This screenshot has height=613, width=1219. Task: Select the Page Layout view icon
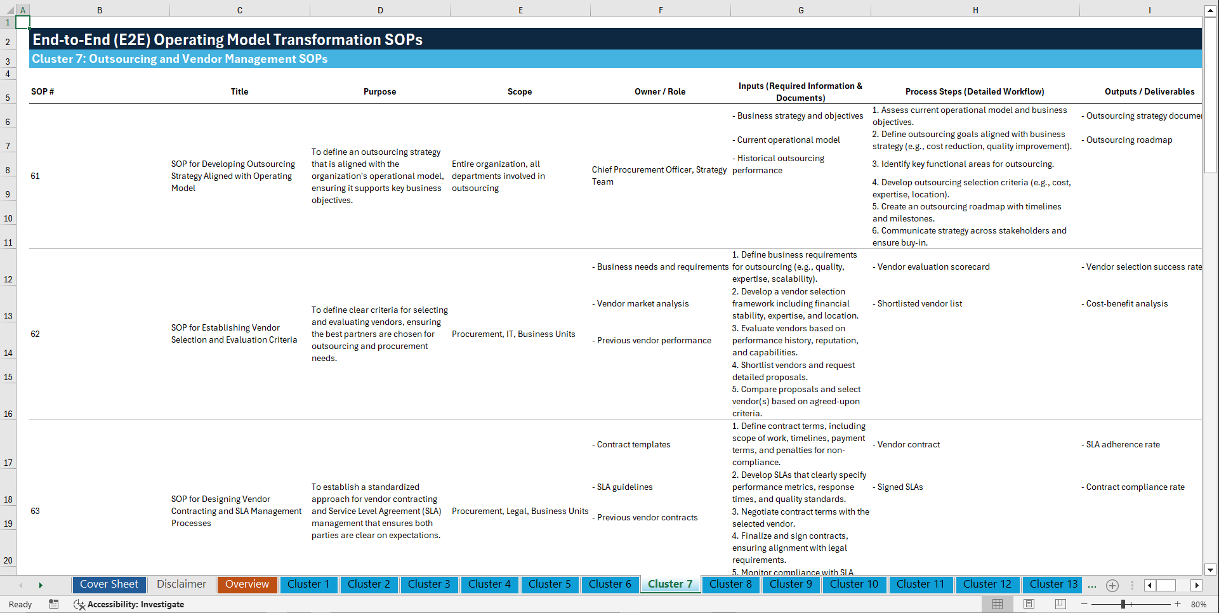tap(1028, 604)
